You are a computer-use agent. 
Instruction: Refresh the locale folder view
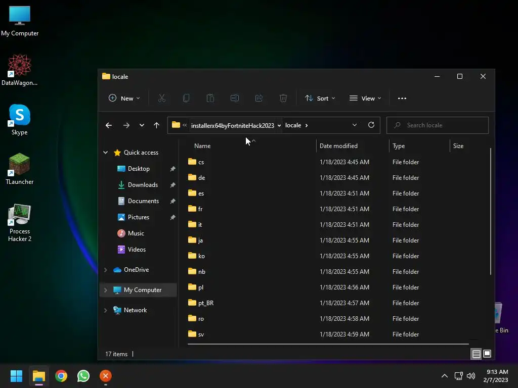(371, 125)
